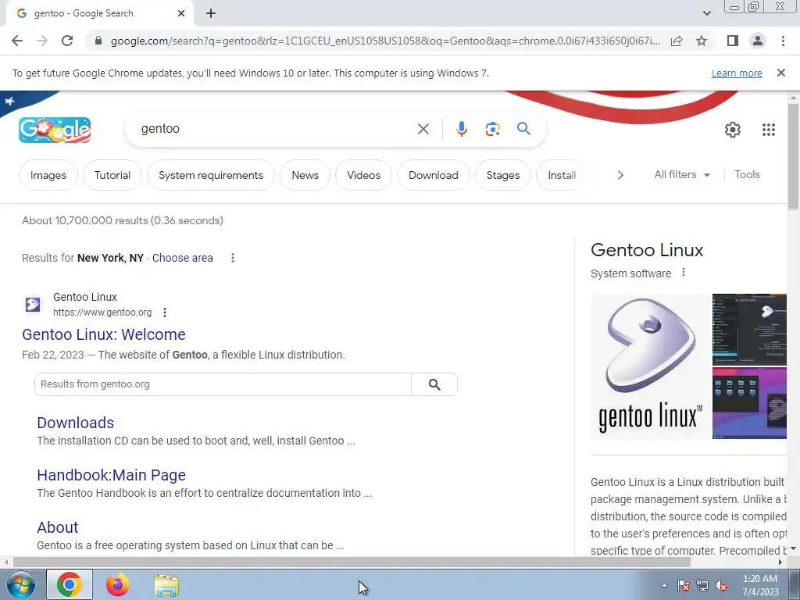Open the Downloads sitelink

coord(76,423)
